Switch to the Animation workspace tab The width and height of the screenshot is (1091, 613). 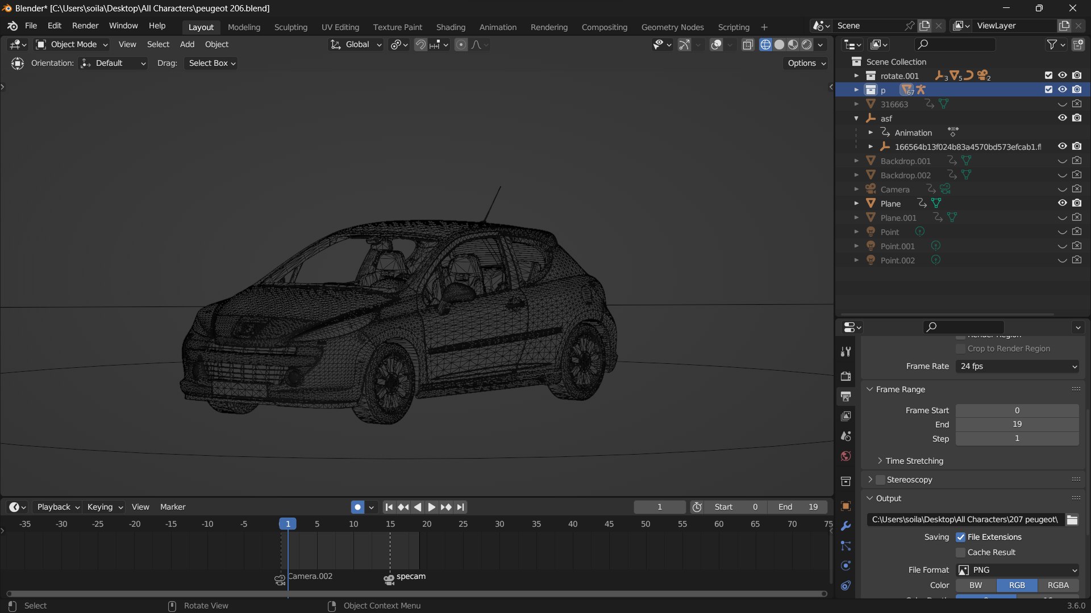498,27
